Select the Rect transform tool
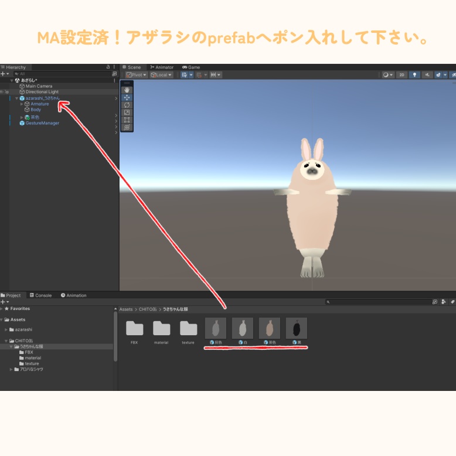 [127, 120]
